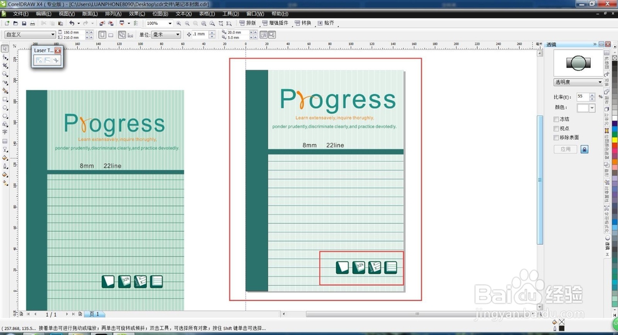Click the Print icon in toolbar
Image resolution: width=618 pixels, height=335 pixels.
[32, 23]
